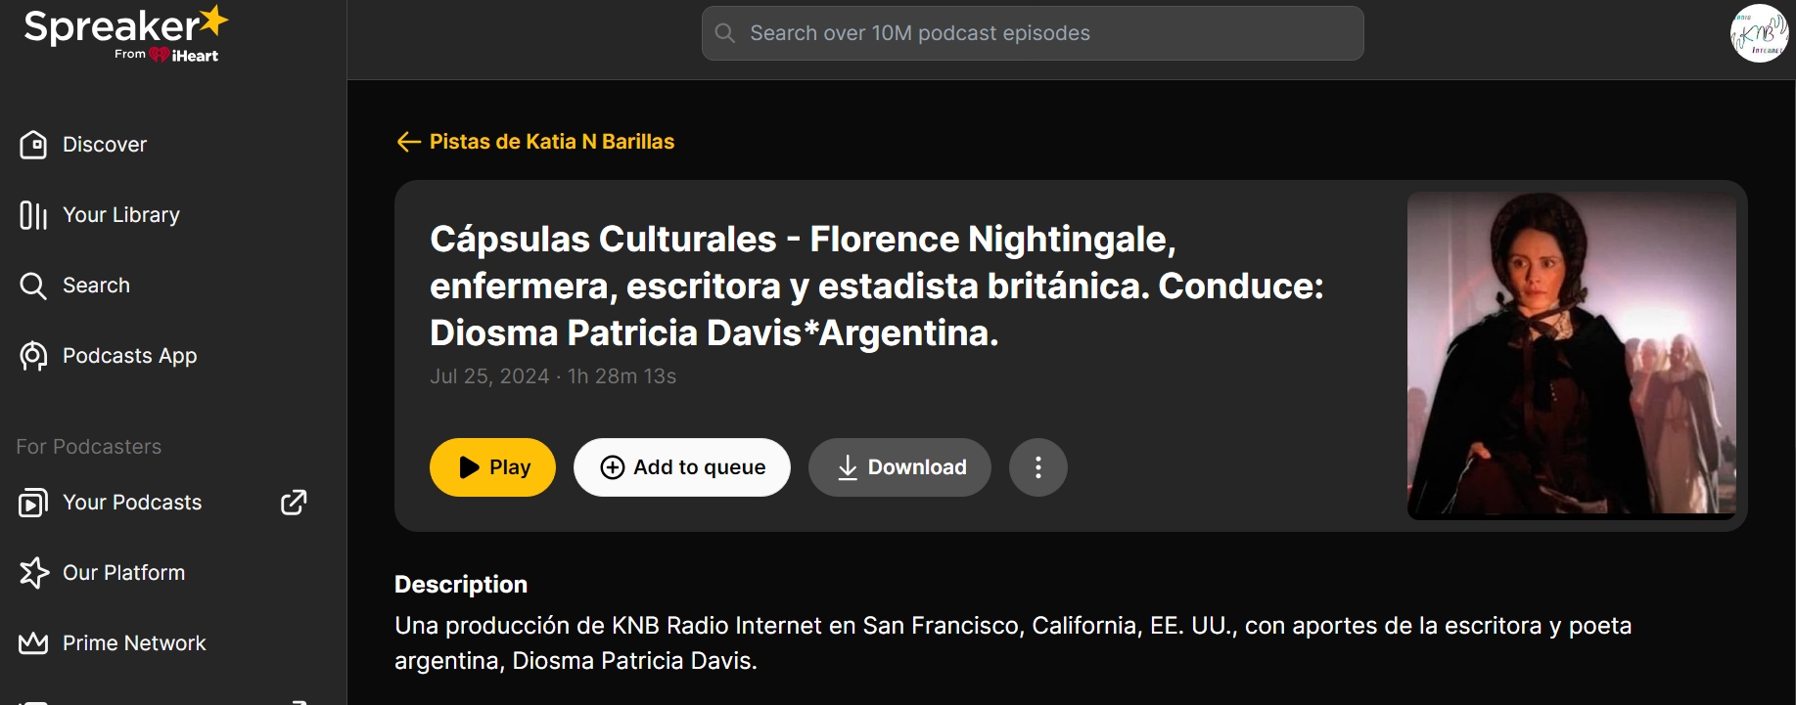Viewport: 1796px width, 705px height.
Task: Open Prime Network sidebar item
Action: [134, 643]
